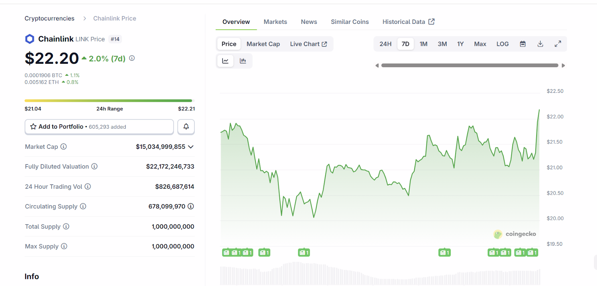Open the Markets tab
The height and width of the screenshot is (286, 597).
(275, 22)
